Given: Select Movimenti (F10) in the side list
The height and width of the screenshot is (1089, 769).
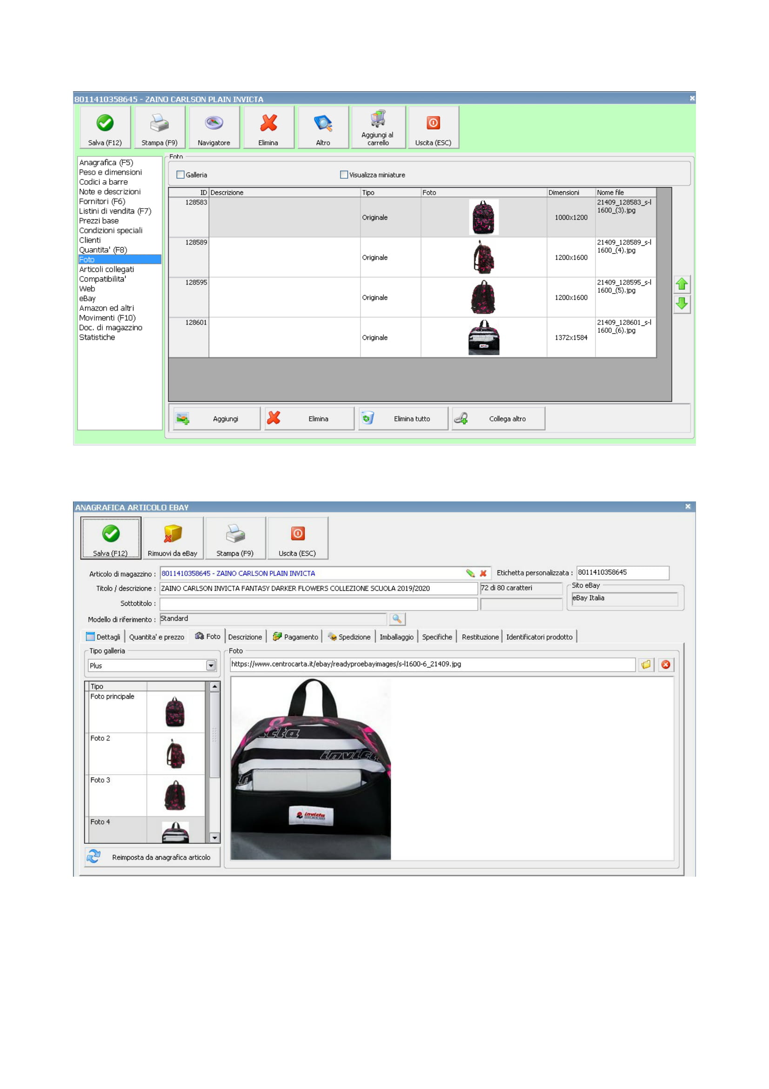Looking at the screenshot, I should click(x=107, y=318).
